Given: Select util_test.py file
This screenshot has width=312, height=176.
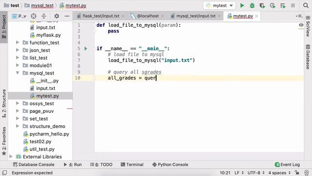Looking at the screenshot, I should pos(39,149).
